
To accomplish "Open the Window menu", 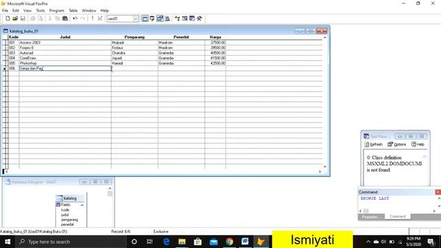I will (89, 11).
